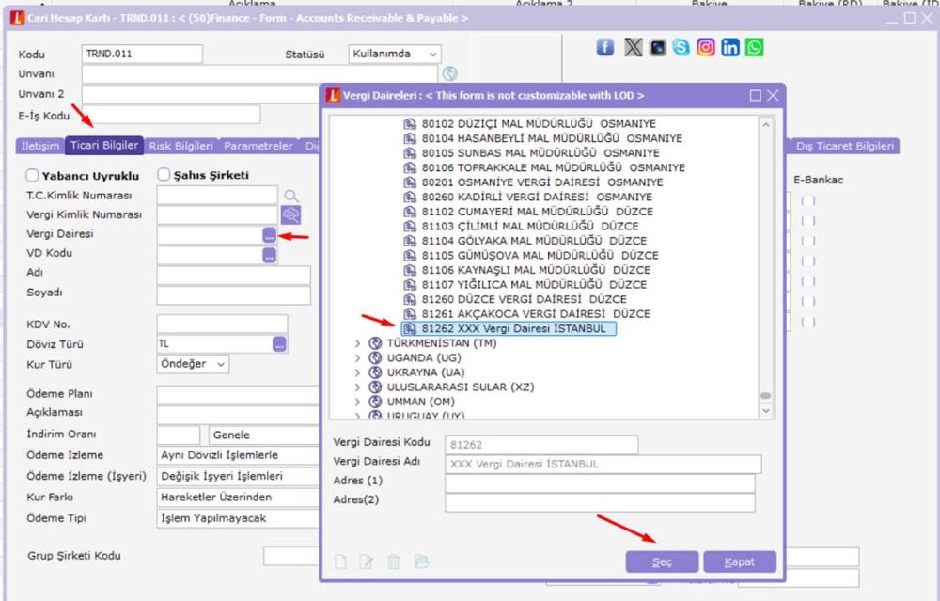This screenshot has height=601, width=940.
Task: Click the KDV No. input field
Action: [x=223, y=324]
